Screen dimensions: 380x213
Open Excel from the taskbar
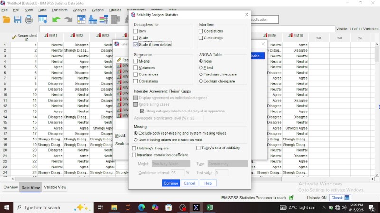pyautogui.click(x=210, y=207)
